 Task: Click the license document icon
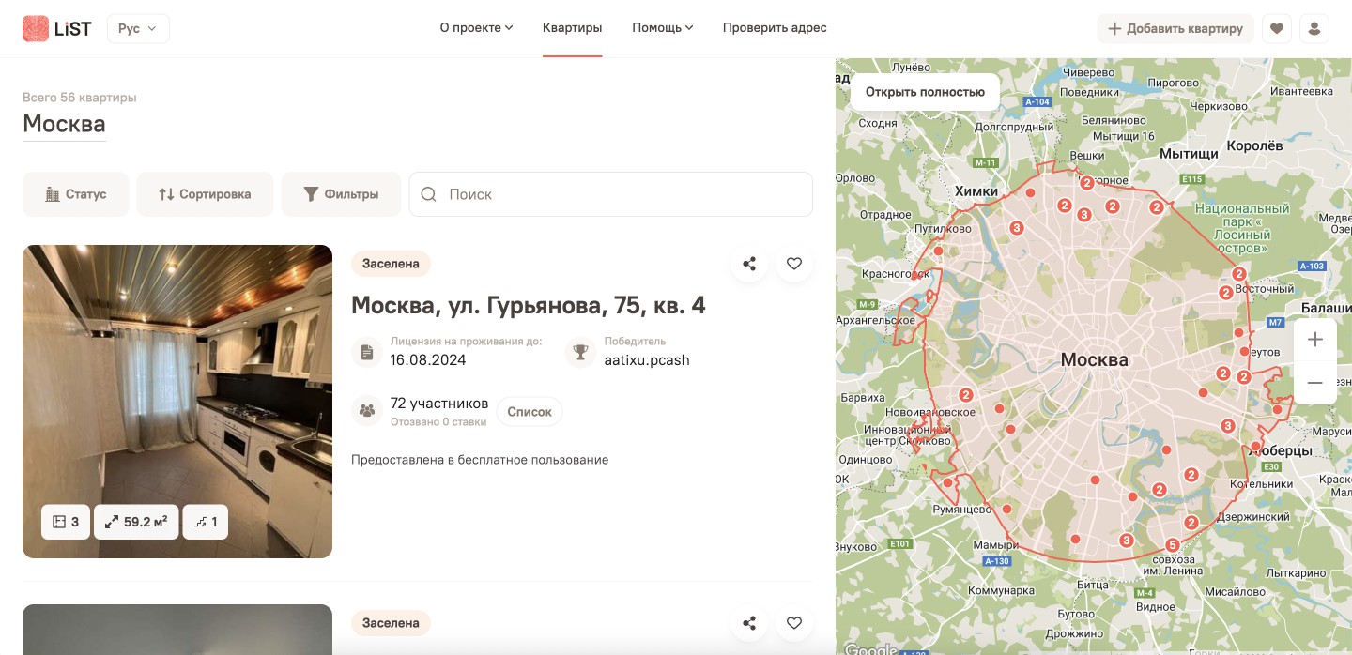(x=367, y=353)
